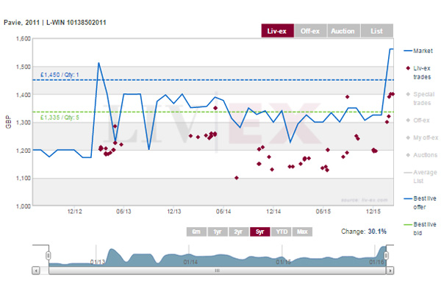Click the Change 30.1% value

click(x=377, y=232)
